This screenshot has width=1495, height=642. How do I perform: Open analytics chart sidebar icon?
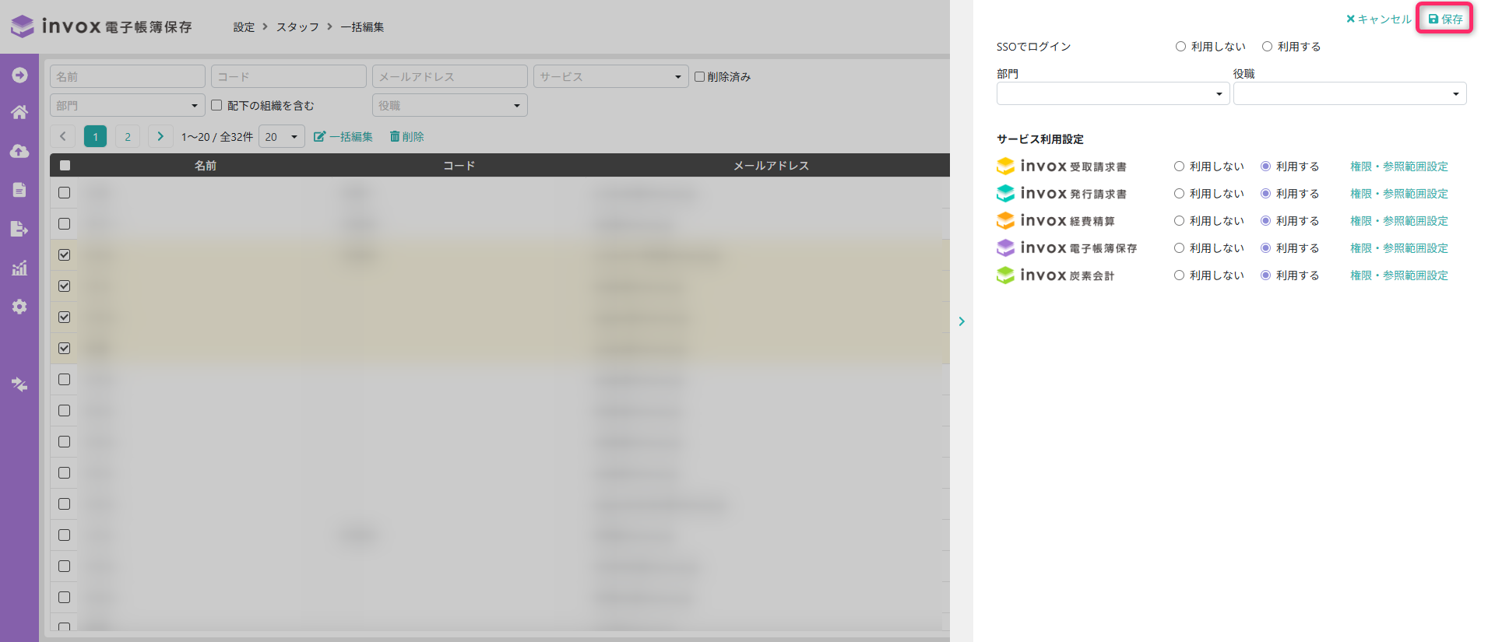(19, 268)
